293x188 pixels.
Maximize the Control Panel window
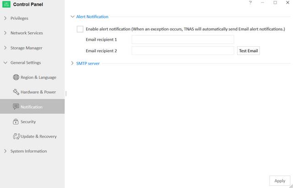point(275,3)
